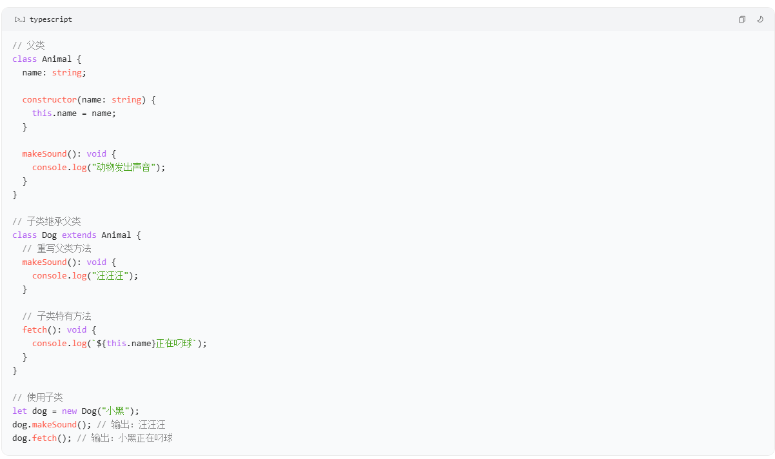Click the terminal icon beside typescript
The image size is (775, 459).
click(20, 19)
